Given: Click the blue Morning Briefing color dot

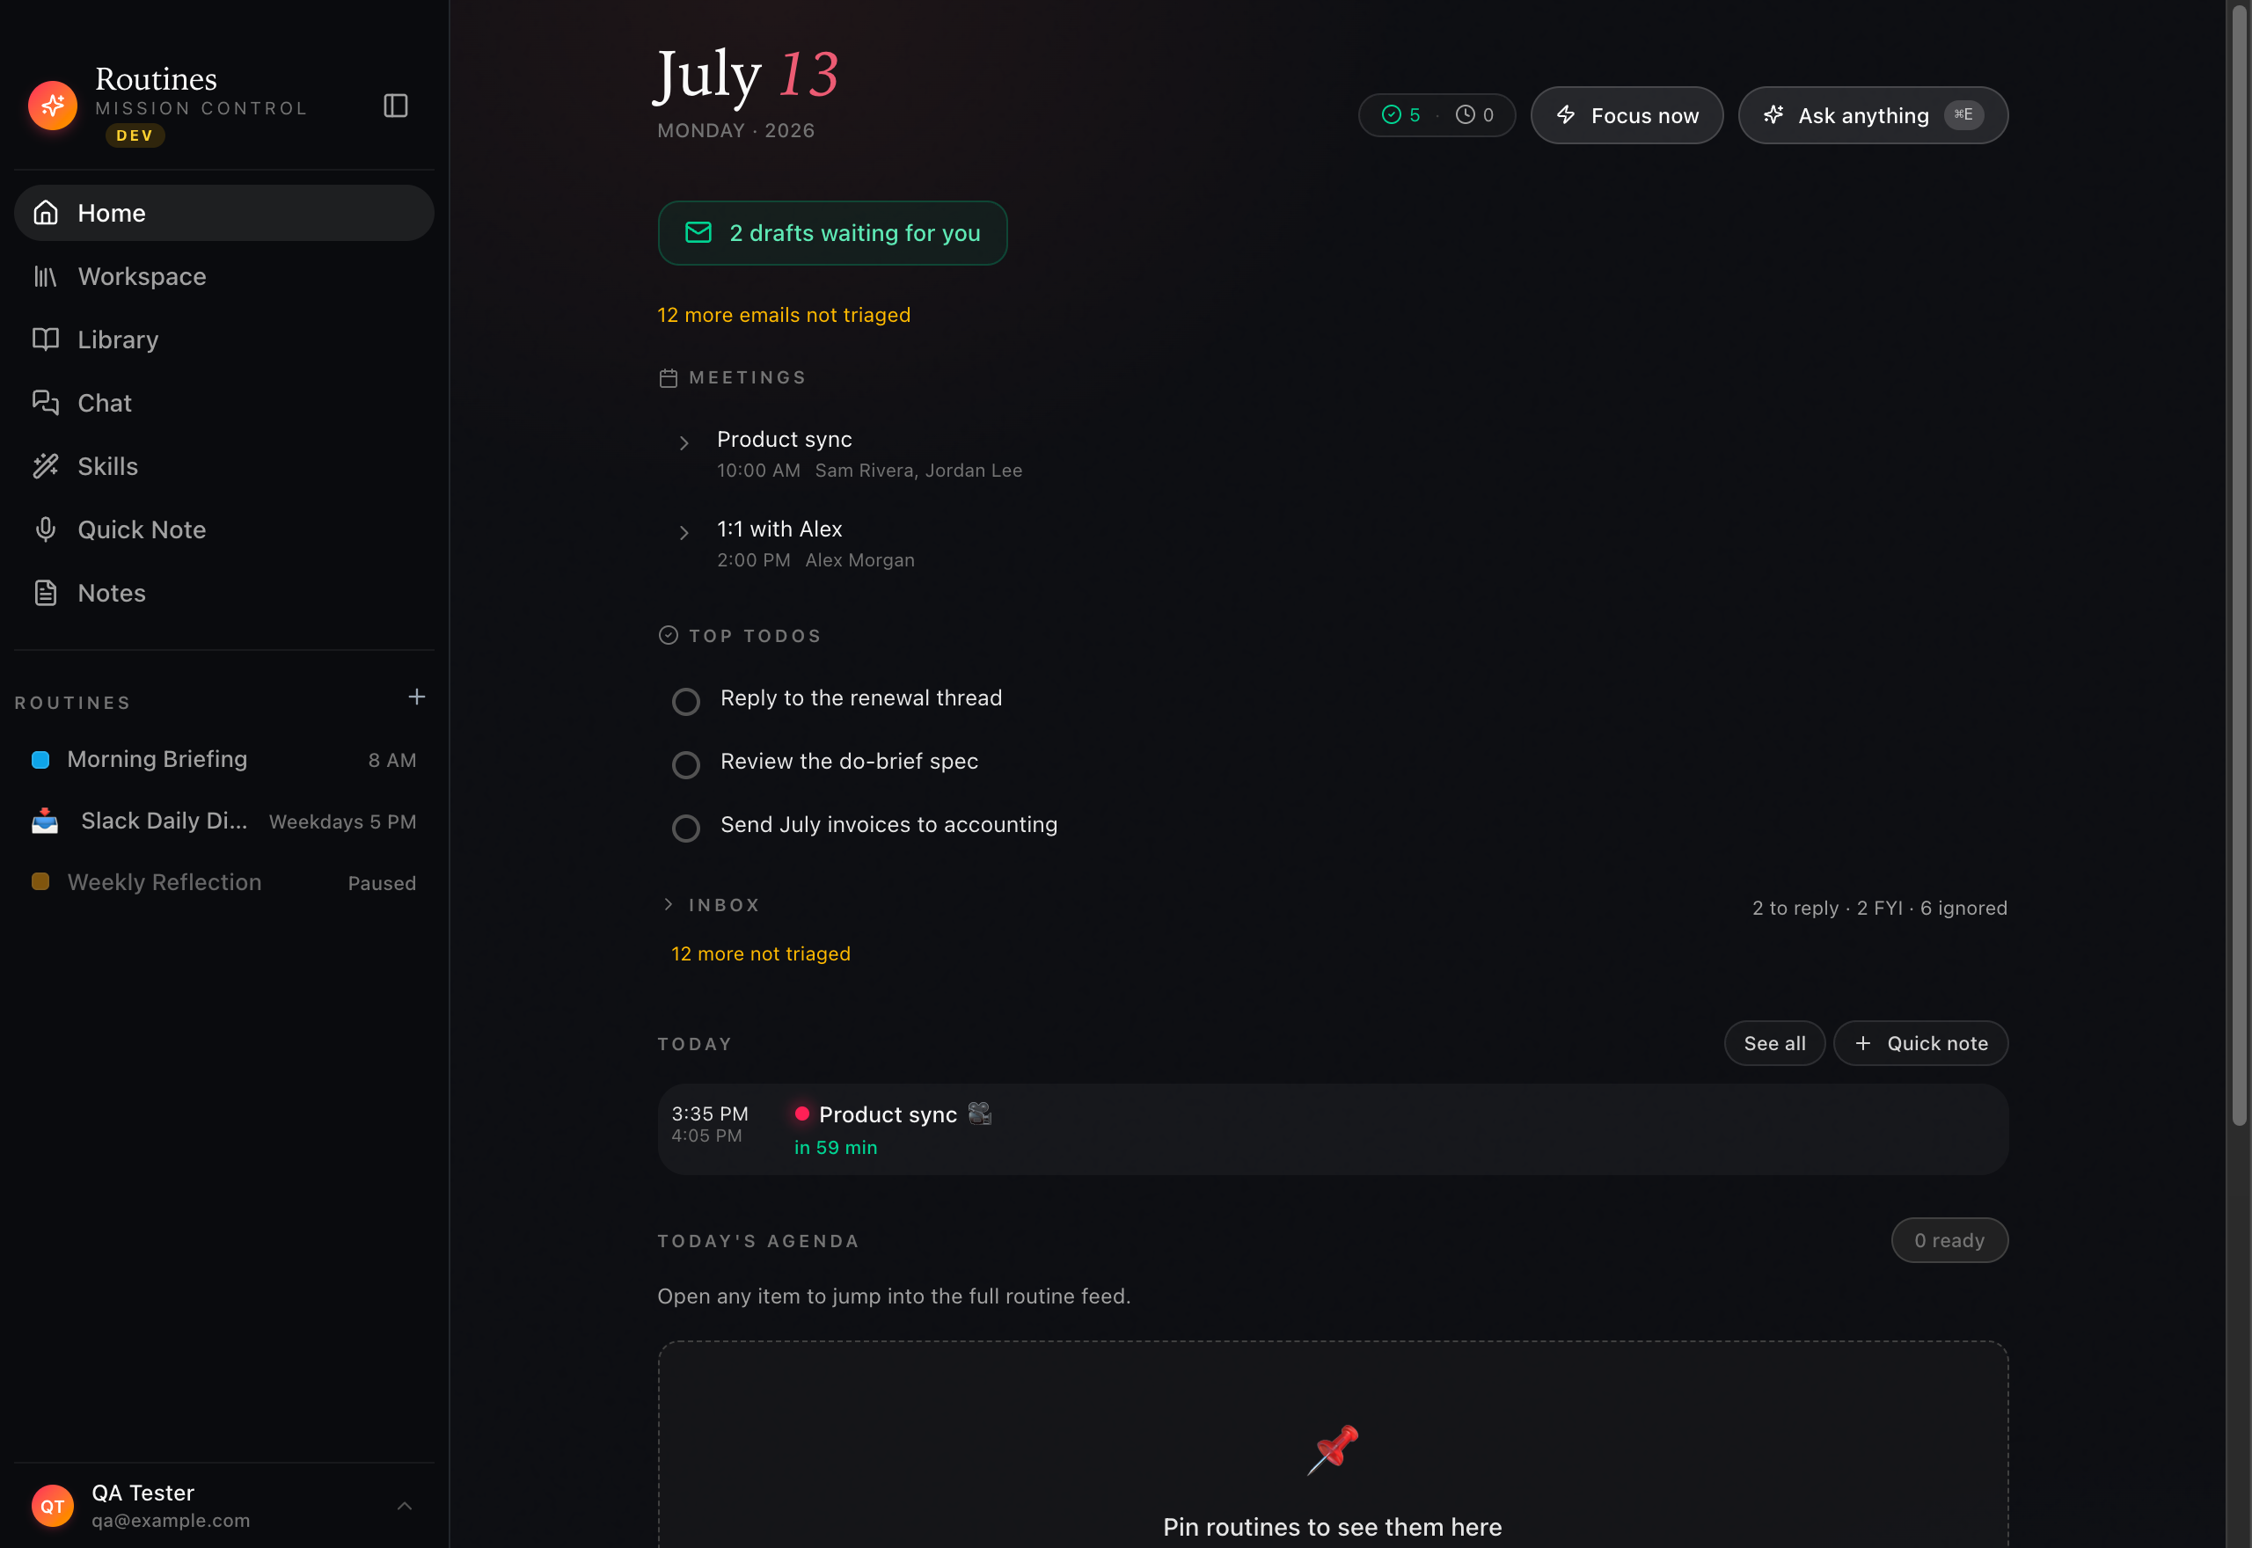Looking at the screenshot, I should pos(40,759).
